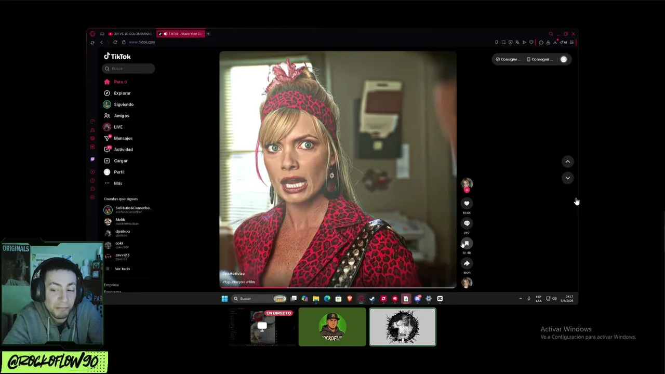
Task: Open the coki followed account
Action: (x=116, y=245)
